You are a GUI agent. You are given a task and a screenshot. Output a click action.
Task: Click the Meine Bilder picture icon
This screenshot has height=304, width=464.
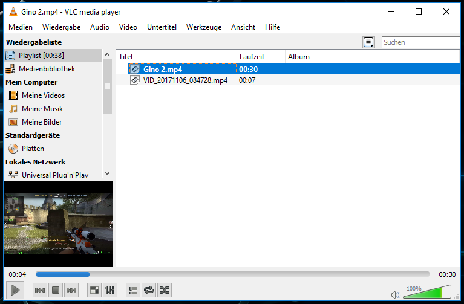tap(13, 122)
